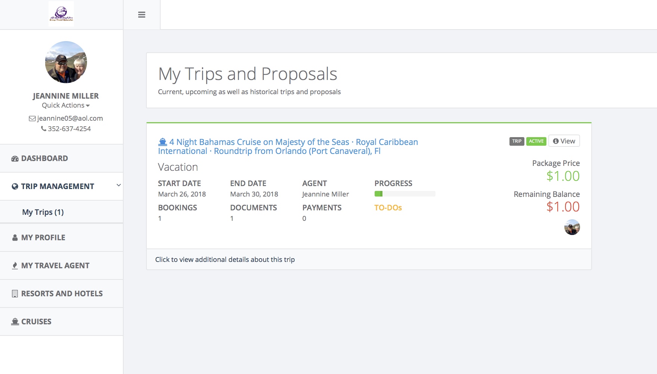Open My Travel Agent page

click(62, 266)
